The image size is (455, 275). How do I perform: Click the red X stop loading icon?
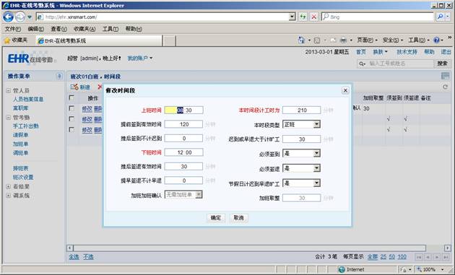click(313, 17)
